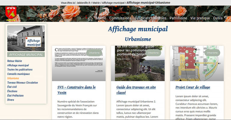Open the search magnifier icon
231x120 pixels.
click(226, 18)
